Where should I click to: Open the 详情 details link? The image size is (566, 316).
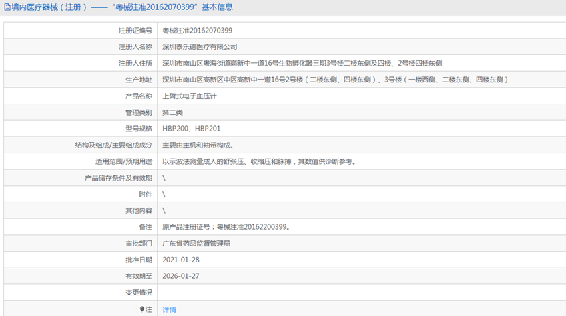click(x=169, y=309)
